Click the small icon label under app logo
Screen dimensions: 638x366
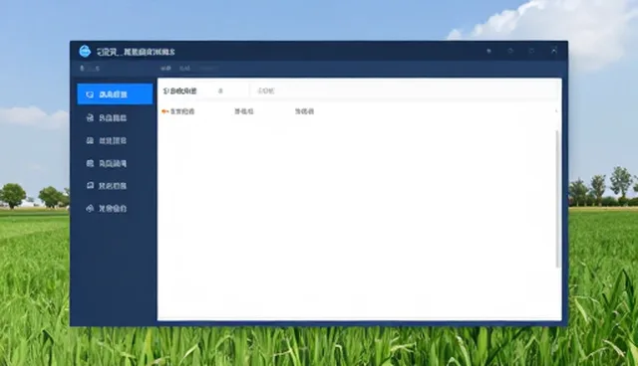90,69
